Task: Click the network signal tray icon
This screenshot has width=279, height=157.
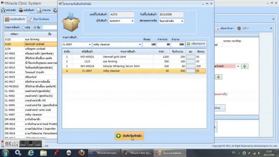Action: pos(254,153)
